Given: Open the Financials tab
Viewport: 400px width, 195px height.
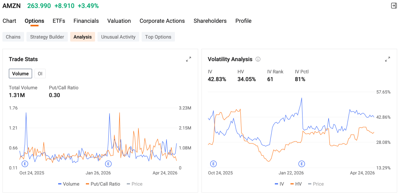Looking at the screenshot, I should point(86,21).
